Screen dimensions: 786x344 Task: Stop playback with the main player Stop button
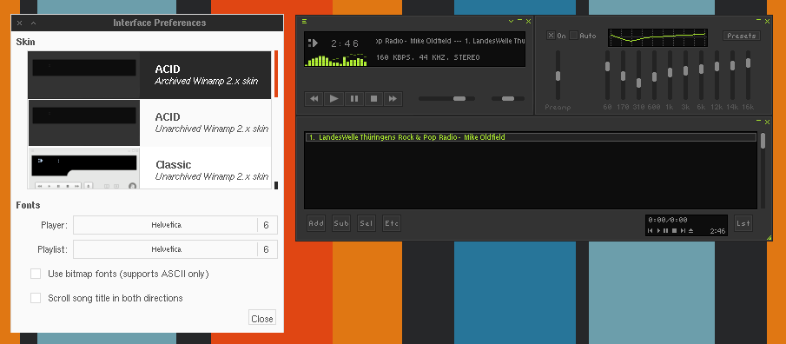[x=373, y=99]
